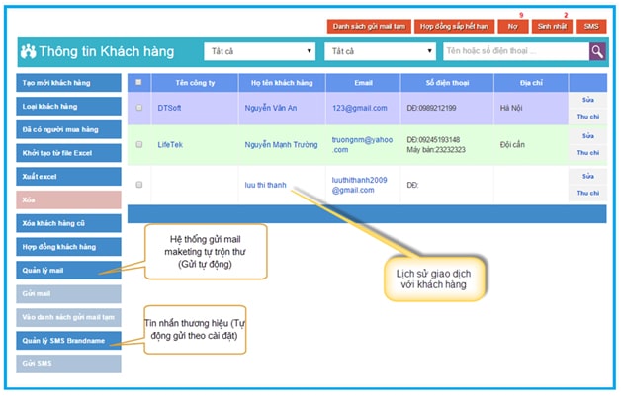Open customer 'Nguyễn Văn An' link
Image resolution: width=621 pixels, height=398 pixels.
pyautogui.click(x=281, y=107)
